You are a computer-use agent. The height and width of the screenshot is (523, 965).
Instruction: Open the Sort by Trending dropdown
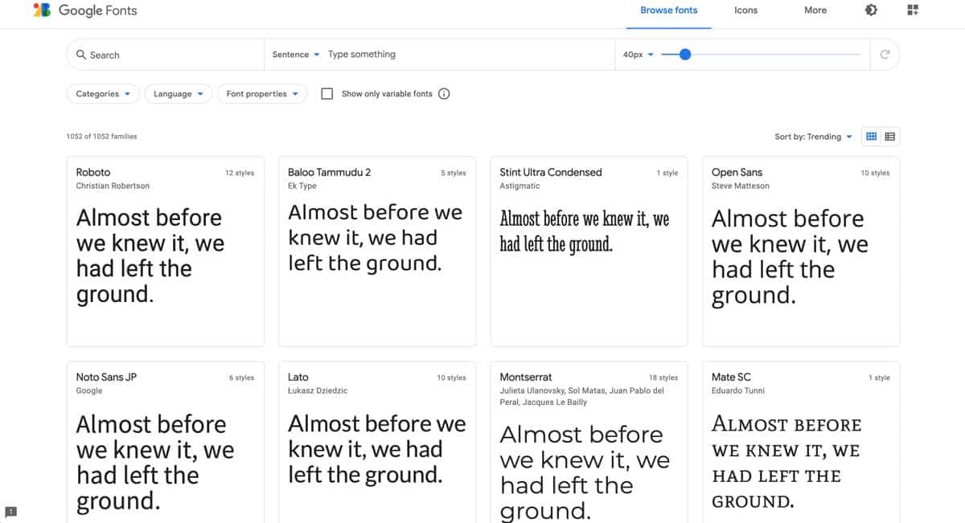coord(813,137)
